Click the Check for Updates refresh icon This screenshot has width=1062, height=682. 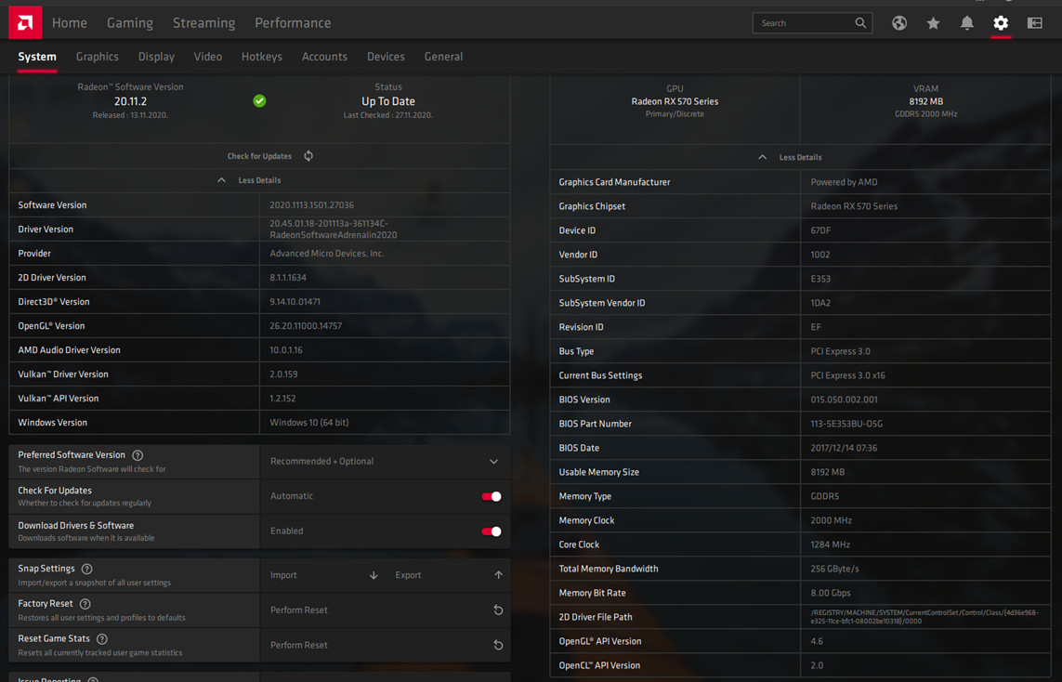click(x=308, y=156)
